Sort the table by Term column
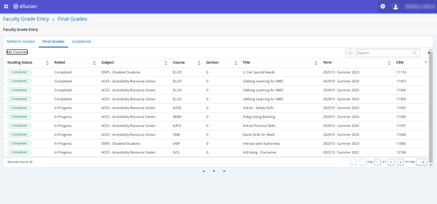 pyautogui.click(x=389, y=63)
